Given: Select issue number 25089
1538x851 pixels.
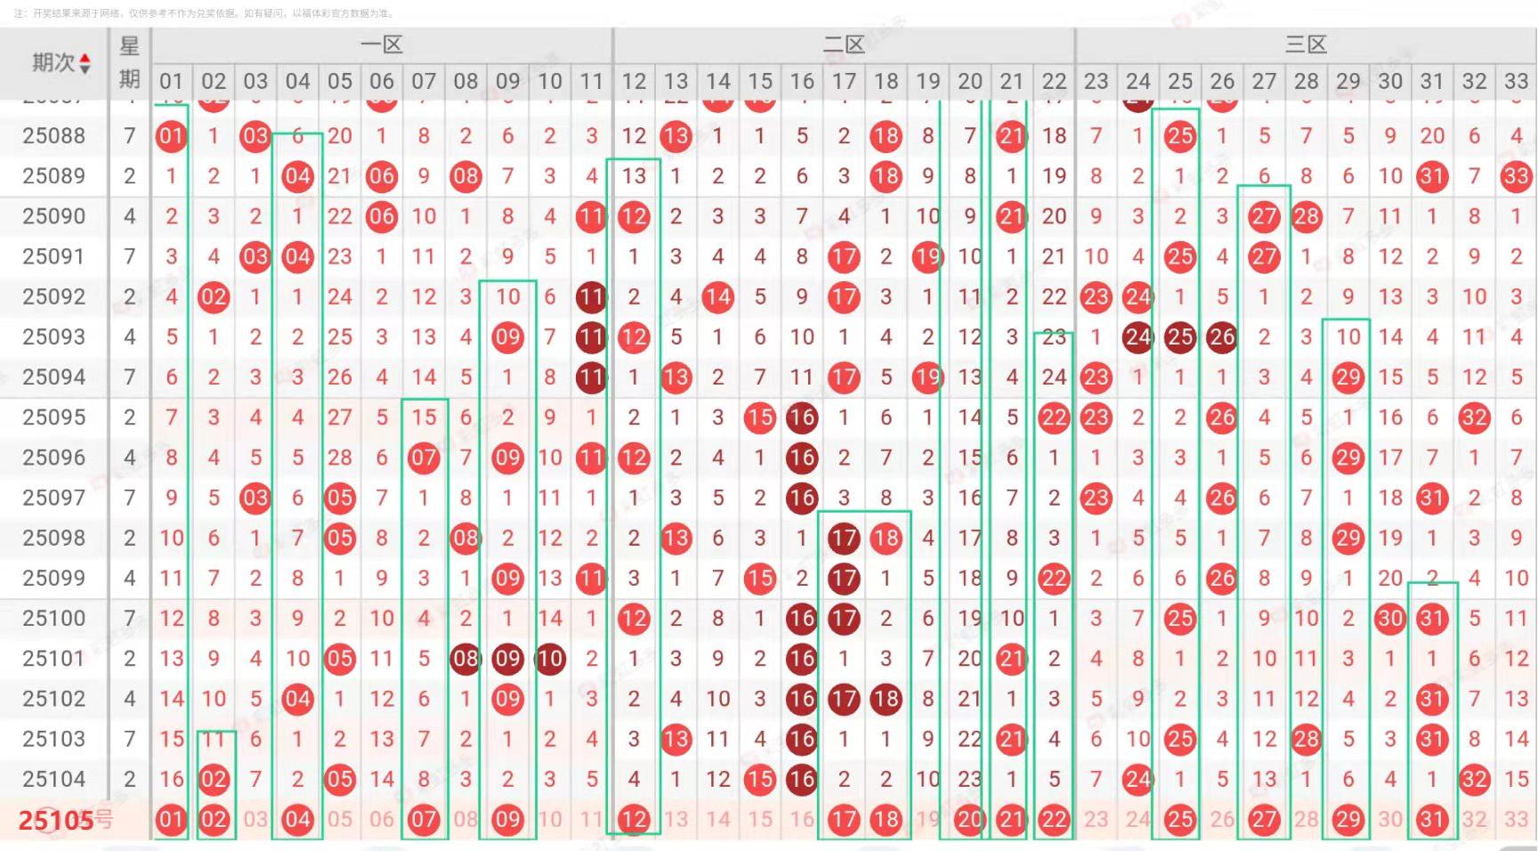Looking at the screenshot, I should pos(54,176).
